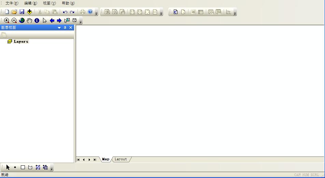Go to next extent with right arrow
This screenshot has height=178, width=325.
[59, 20]
